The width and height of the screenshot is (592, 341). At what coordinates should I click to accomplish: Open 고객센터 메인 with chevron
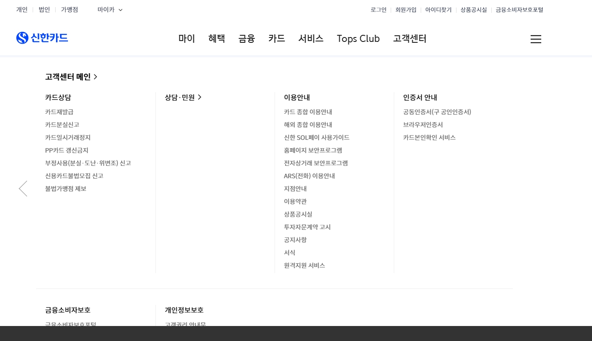pos(71,77)
